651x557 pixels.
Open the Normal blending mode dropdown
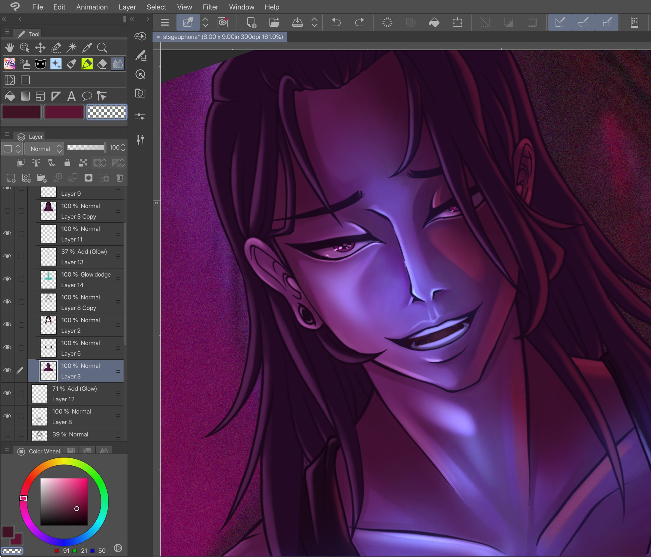click(x=44, y=149)
